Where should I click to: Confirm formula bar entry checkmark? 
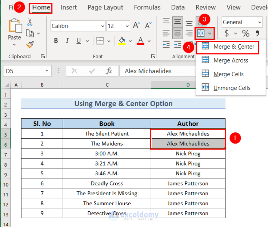click(92, 71)
